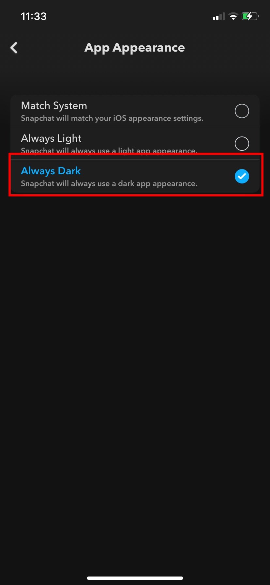This screenshot has height=585, width=270.
Task: Select the Match System radio circle
Action: (x=242, y=111)
